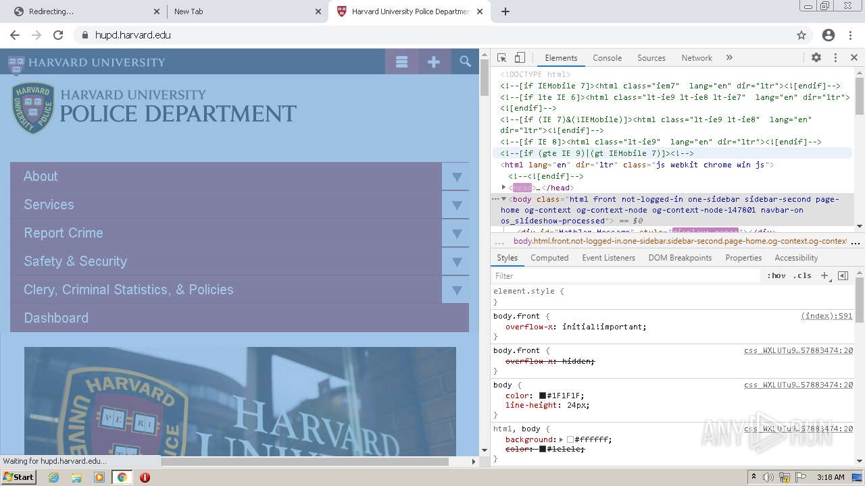Expand the head element node

click(503, 187)
